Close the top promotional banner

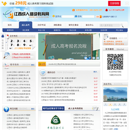coord(127,4)
